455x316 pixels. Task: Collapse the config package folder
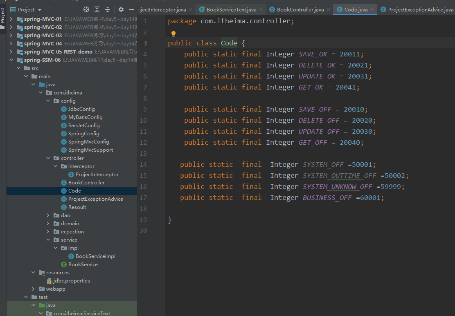(x=48, y=101)
